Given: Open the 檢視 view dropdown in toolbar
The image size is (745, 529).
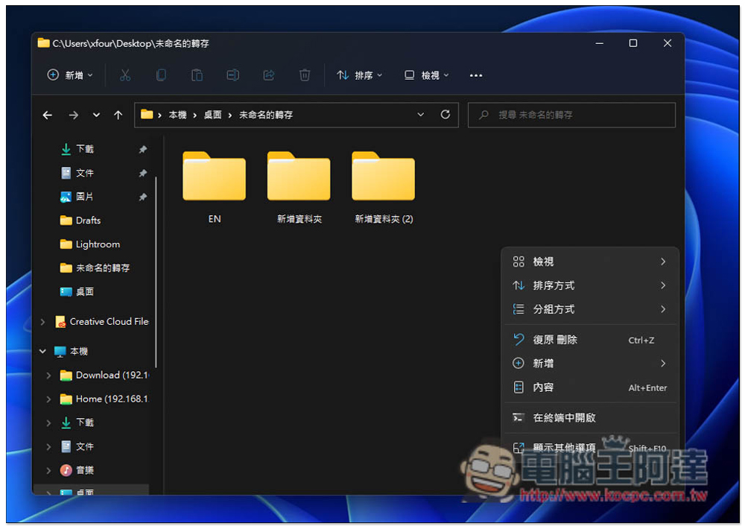Looking at the screenshot, I should point(427,75).
